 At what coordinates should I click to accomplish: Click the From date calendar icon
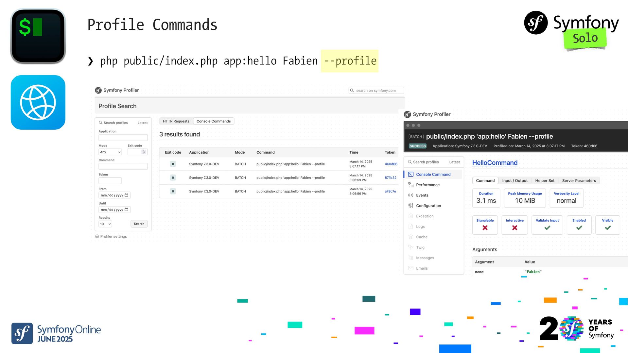click(127, 195)
